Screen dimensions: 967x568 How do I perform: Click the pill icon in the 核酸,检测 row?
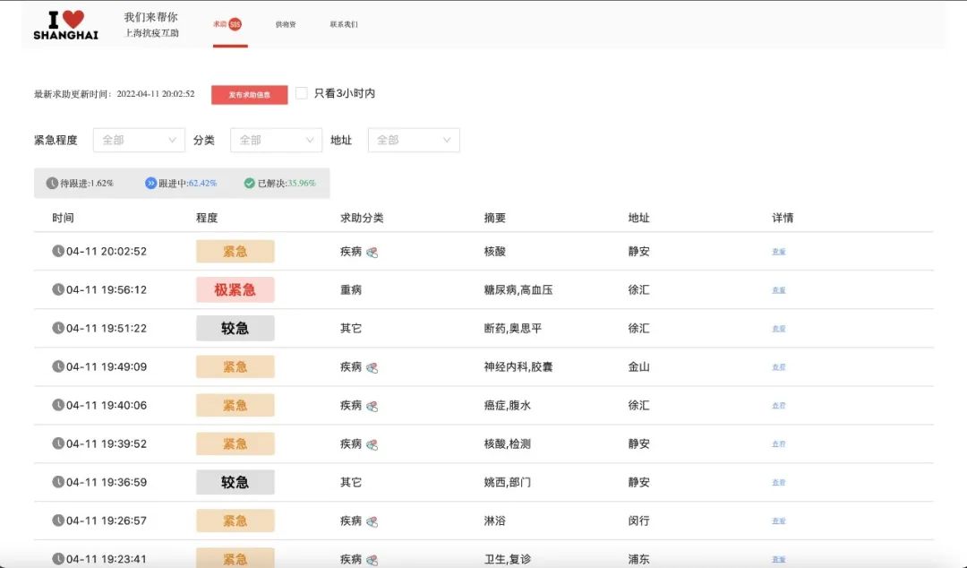372,443
